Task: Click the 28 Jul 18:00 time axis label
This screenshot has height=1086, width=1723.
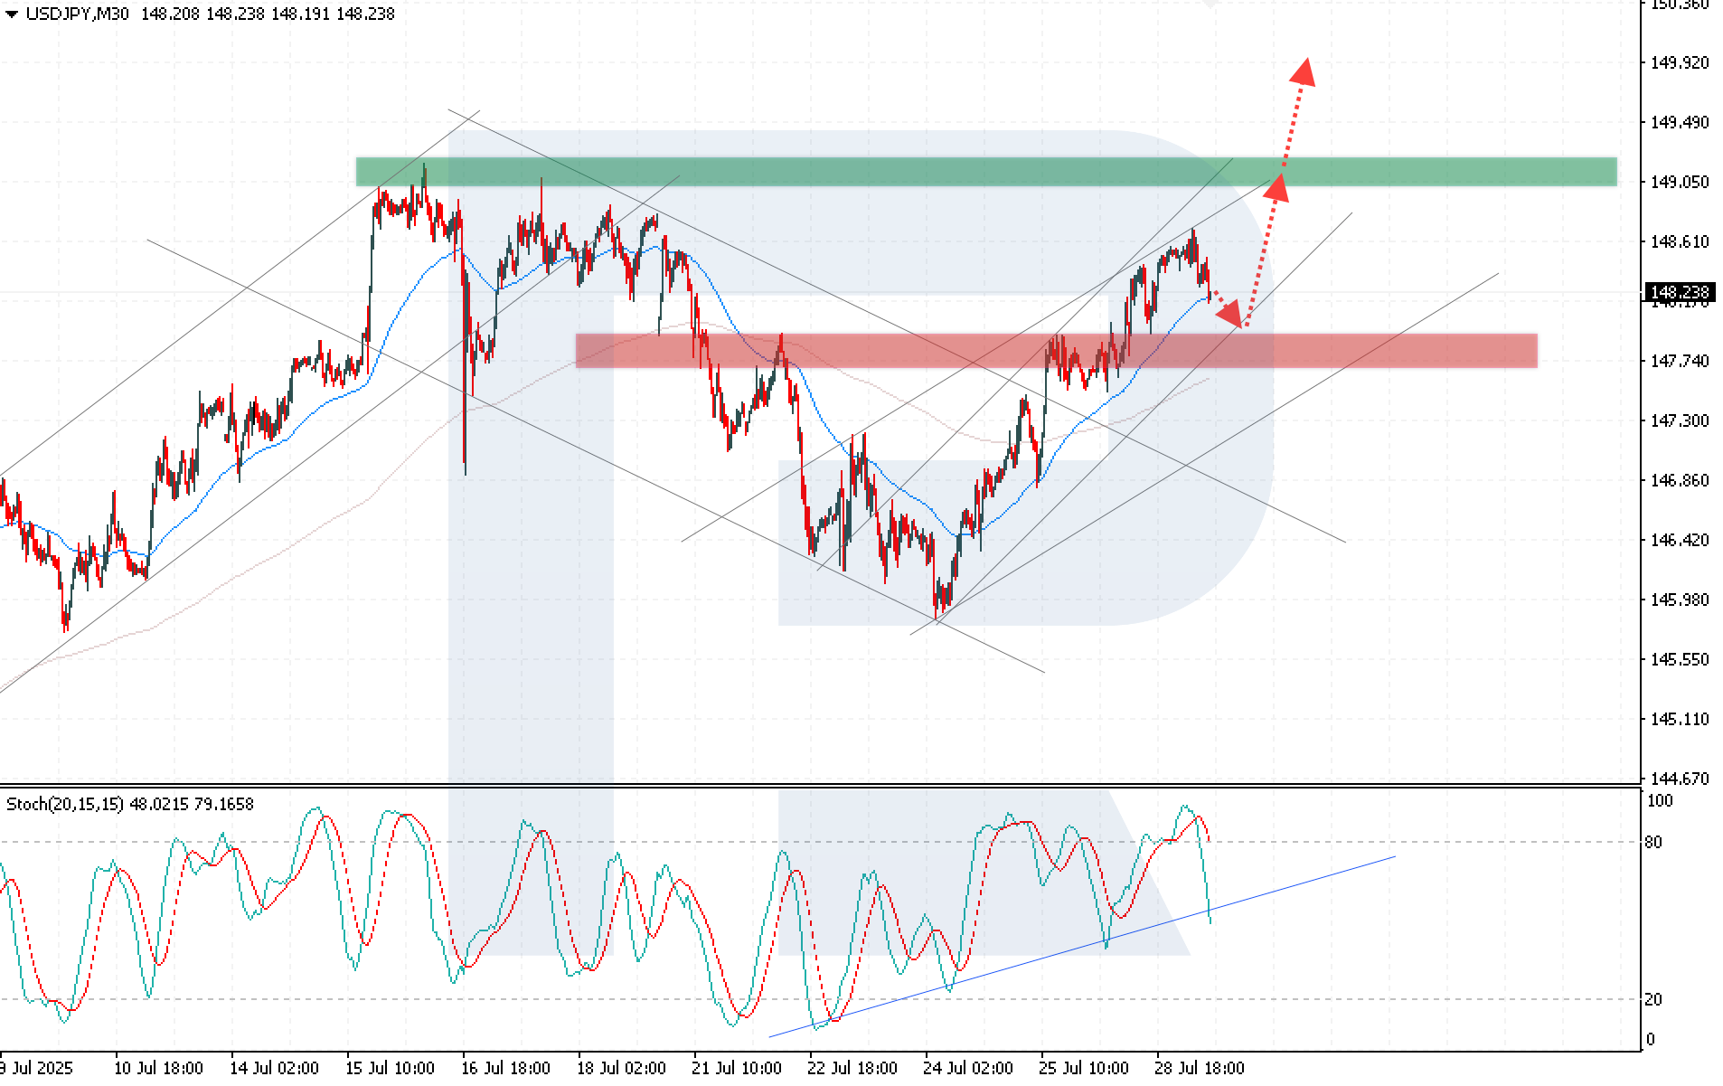Action: 1199,1068
